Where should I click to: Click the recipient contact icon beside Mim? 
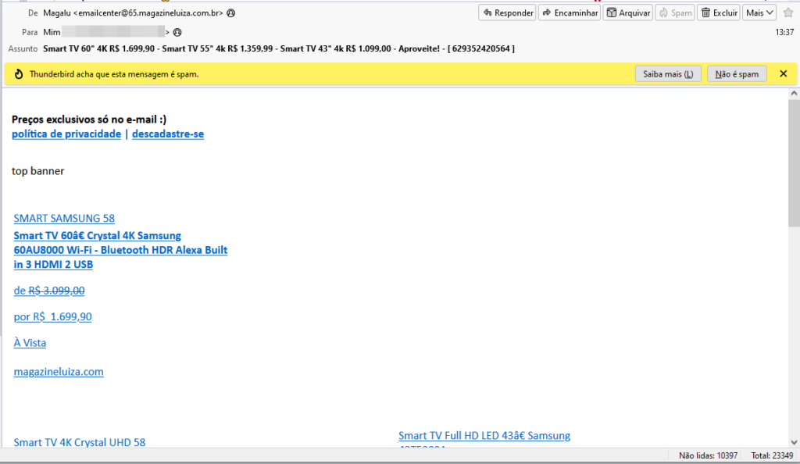pos(177,32)
